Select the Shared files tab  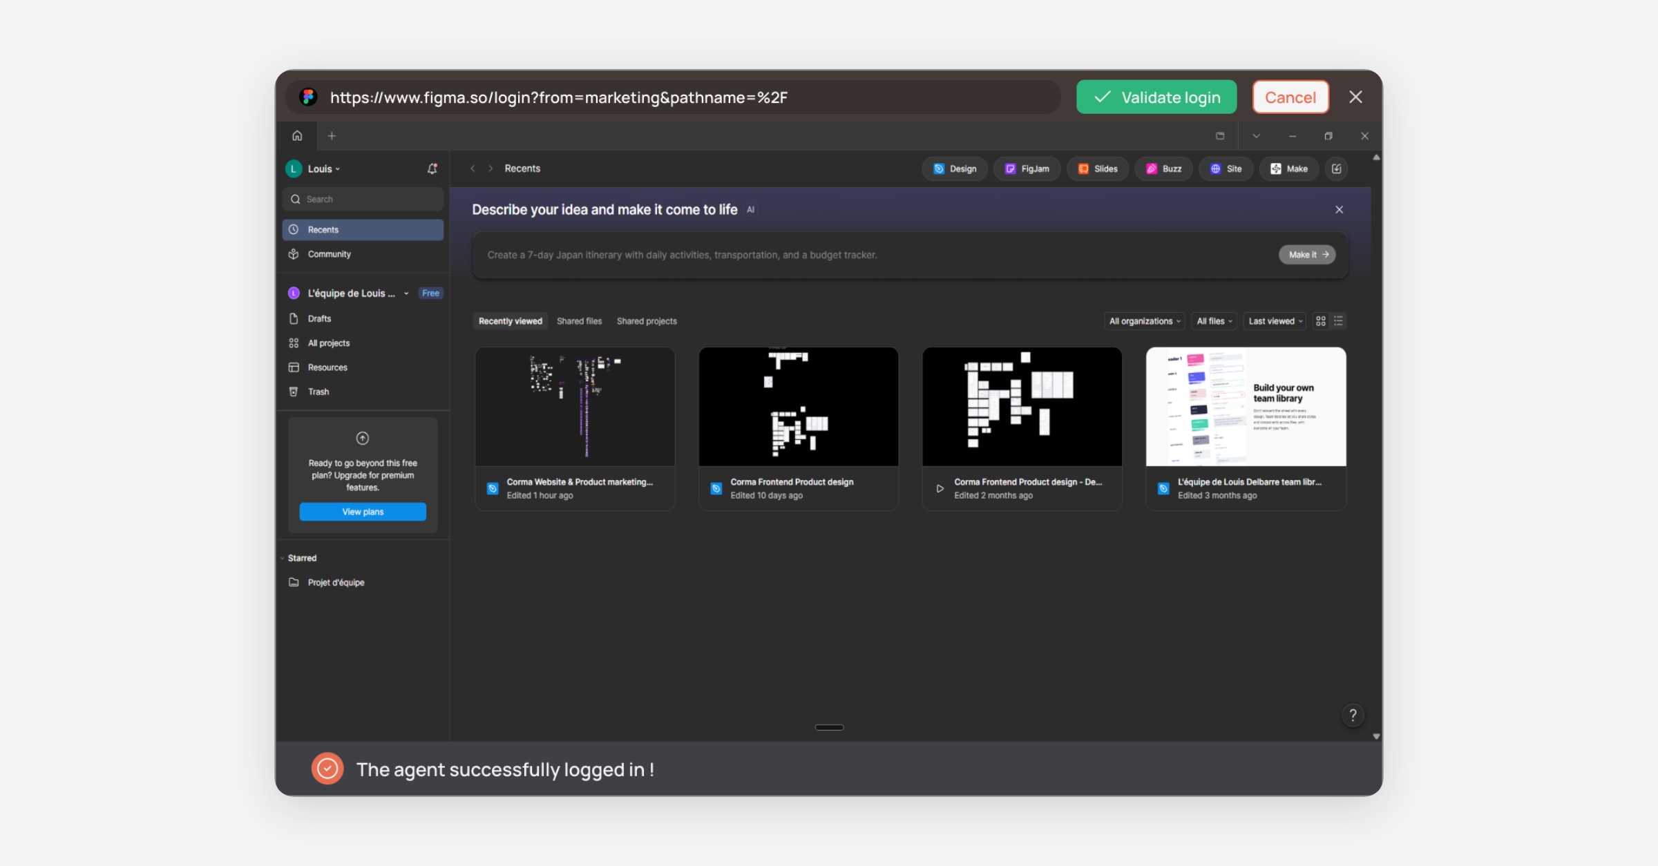tap(580, 321)
